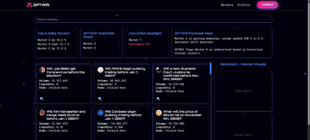
Task: Expand Market D watchlist chevron
Action: pos(119,44)
